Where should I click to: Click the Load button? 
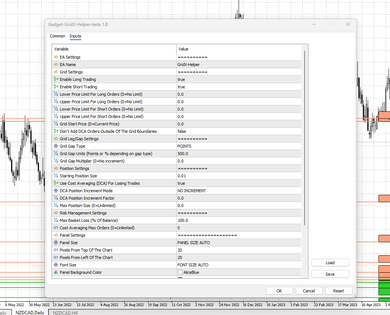[x=330, y=263]
